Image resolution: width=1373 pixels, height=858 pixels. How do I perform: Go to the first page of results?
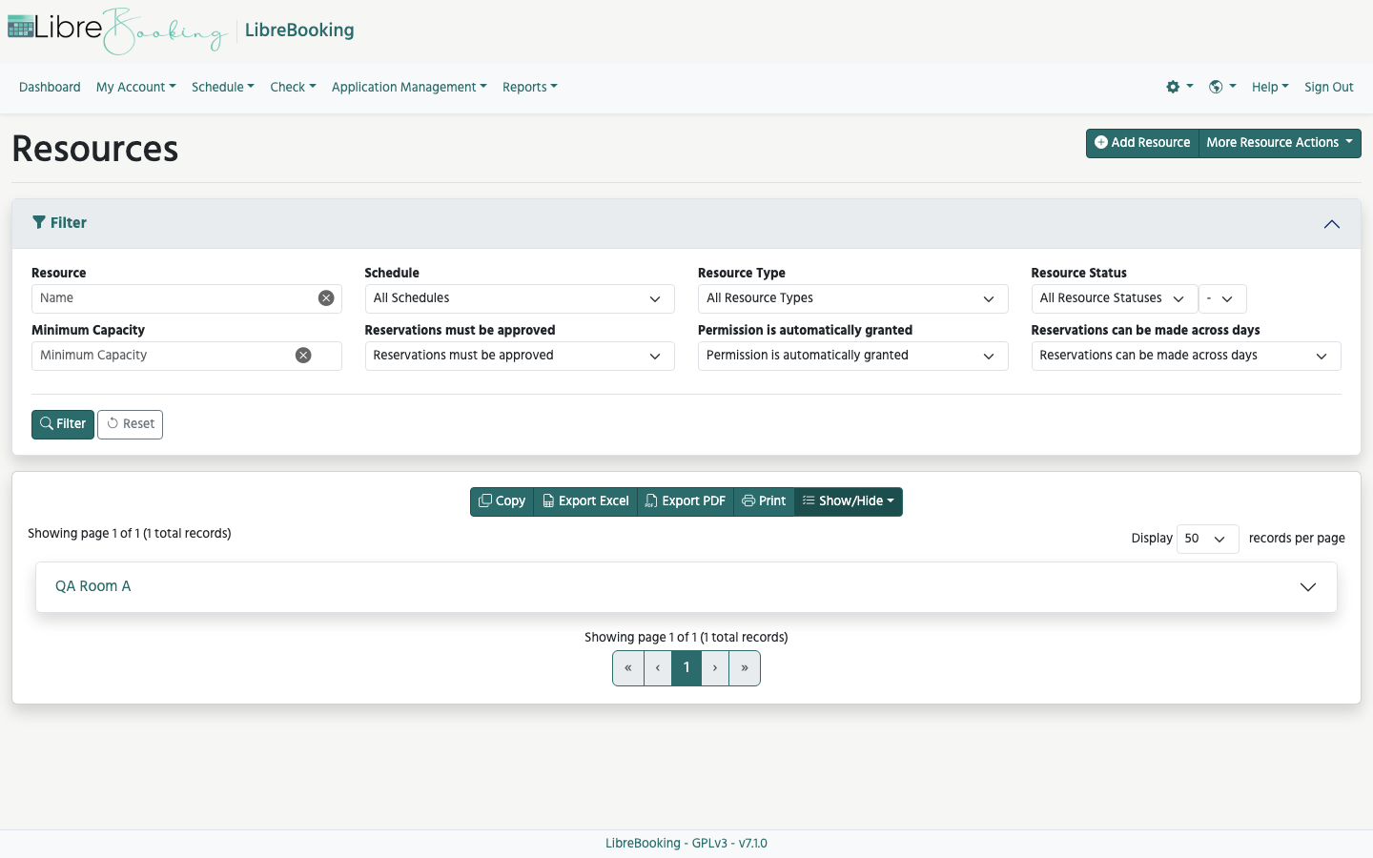tap(628, 668)
